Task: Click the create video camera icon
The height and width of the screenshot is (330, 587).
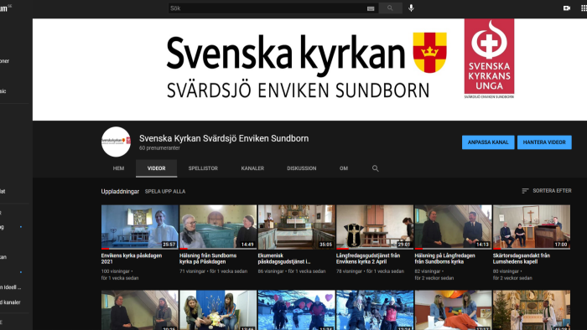Action: click(567, 8)
